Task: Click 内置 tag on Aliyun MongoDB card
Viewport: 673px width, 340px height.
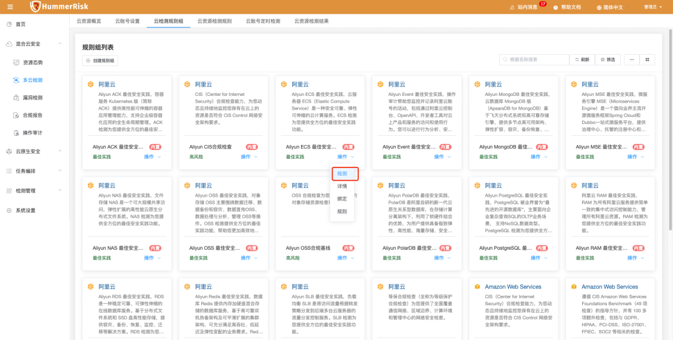Action: coord(542,147)
